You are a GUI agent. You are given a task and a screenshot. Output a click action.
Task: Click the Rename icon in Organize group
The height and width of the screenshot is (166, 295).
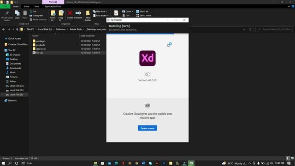pyautogui.click(x=78, y=13)
